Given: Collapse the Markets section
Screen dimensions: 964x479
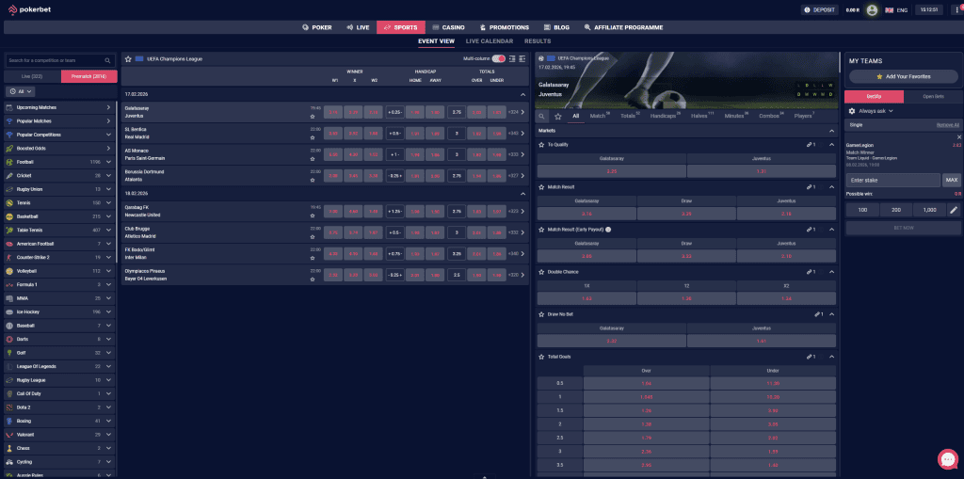Looking at the screenshot, I should pyautogui.click(x=831, y=131).
